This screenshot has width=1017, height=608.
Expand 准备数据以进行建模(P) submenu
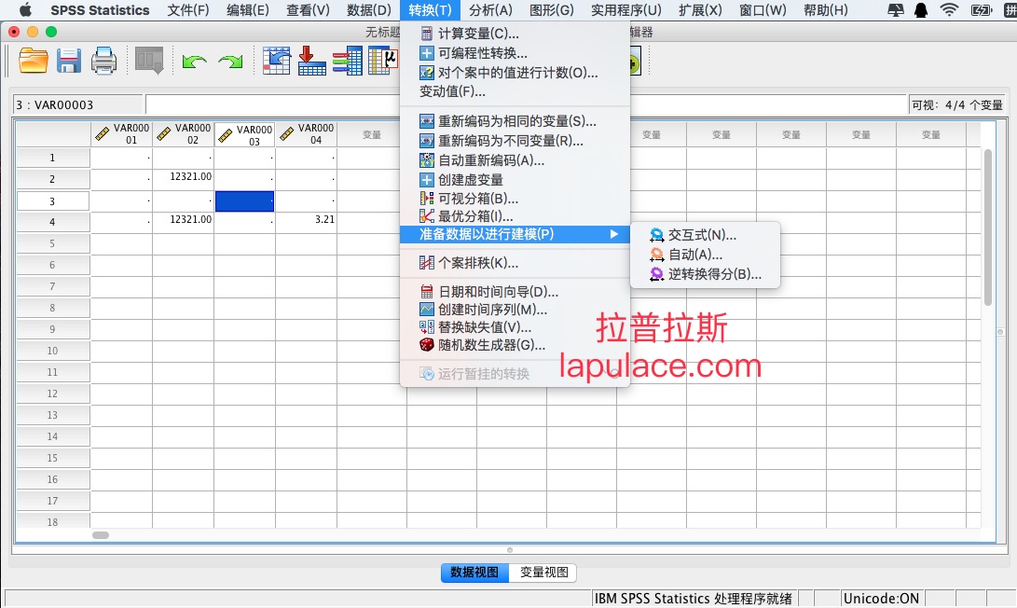pos(515,234)
